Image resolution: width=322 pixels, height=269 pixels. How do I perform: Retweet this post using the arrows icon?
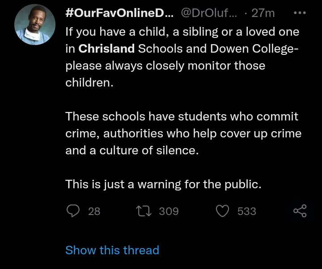(x=144, y=211)
